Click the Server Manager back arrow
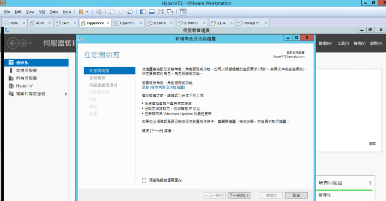386x201 pixels. point(12,43)
